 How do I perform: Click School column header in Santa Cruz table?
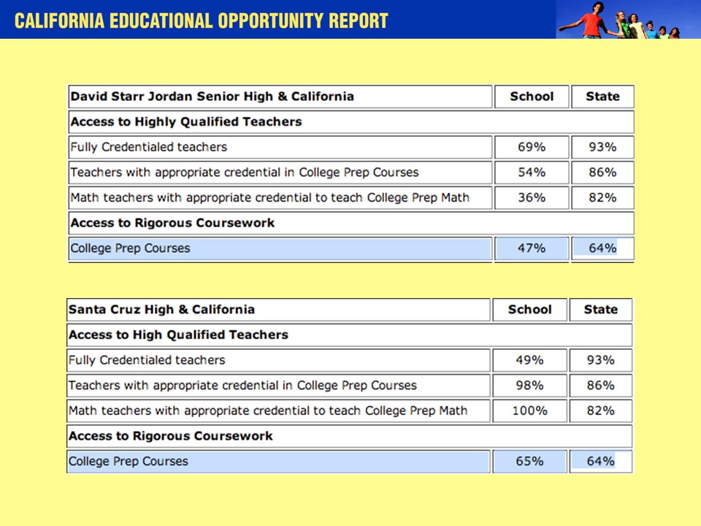tap(530, 310)
